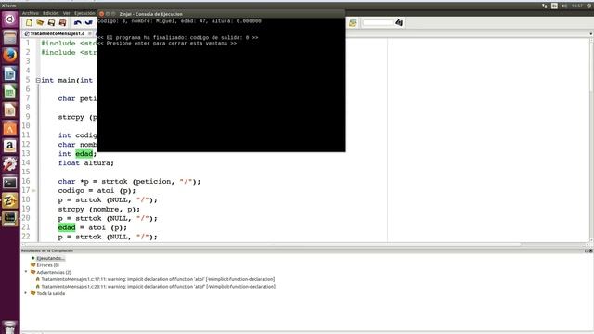Screen dimensions: 594x334
Task: Open the session power gear menu
Action: 589,6
